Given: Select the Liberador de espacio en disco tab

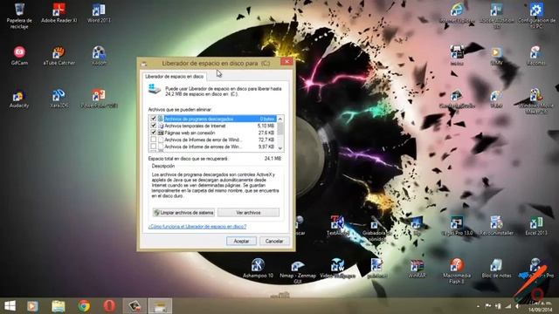Looking at the screenshot, I should tap(174, 76).
